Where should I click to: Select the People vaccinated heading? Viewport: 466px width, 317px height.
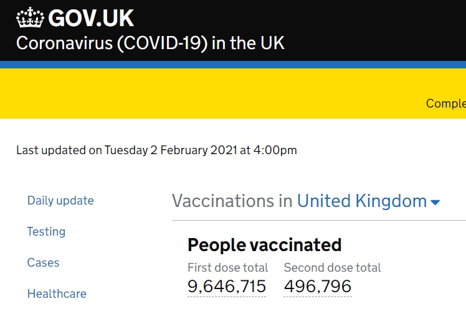[264, 244]
